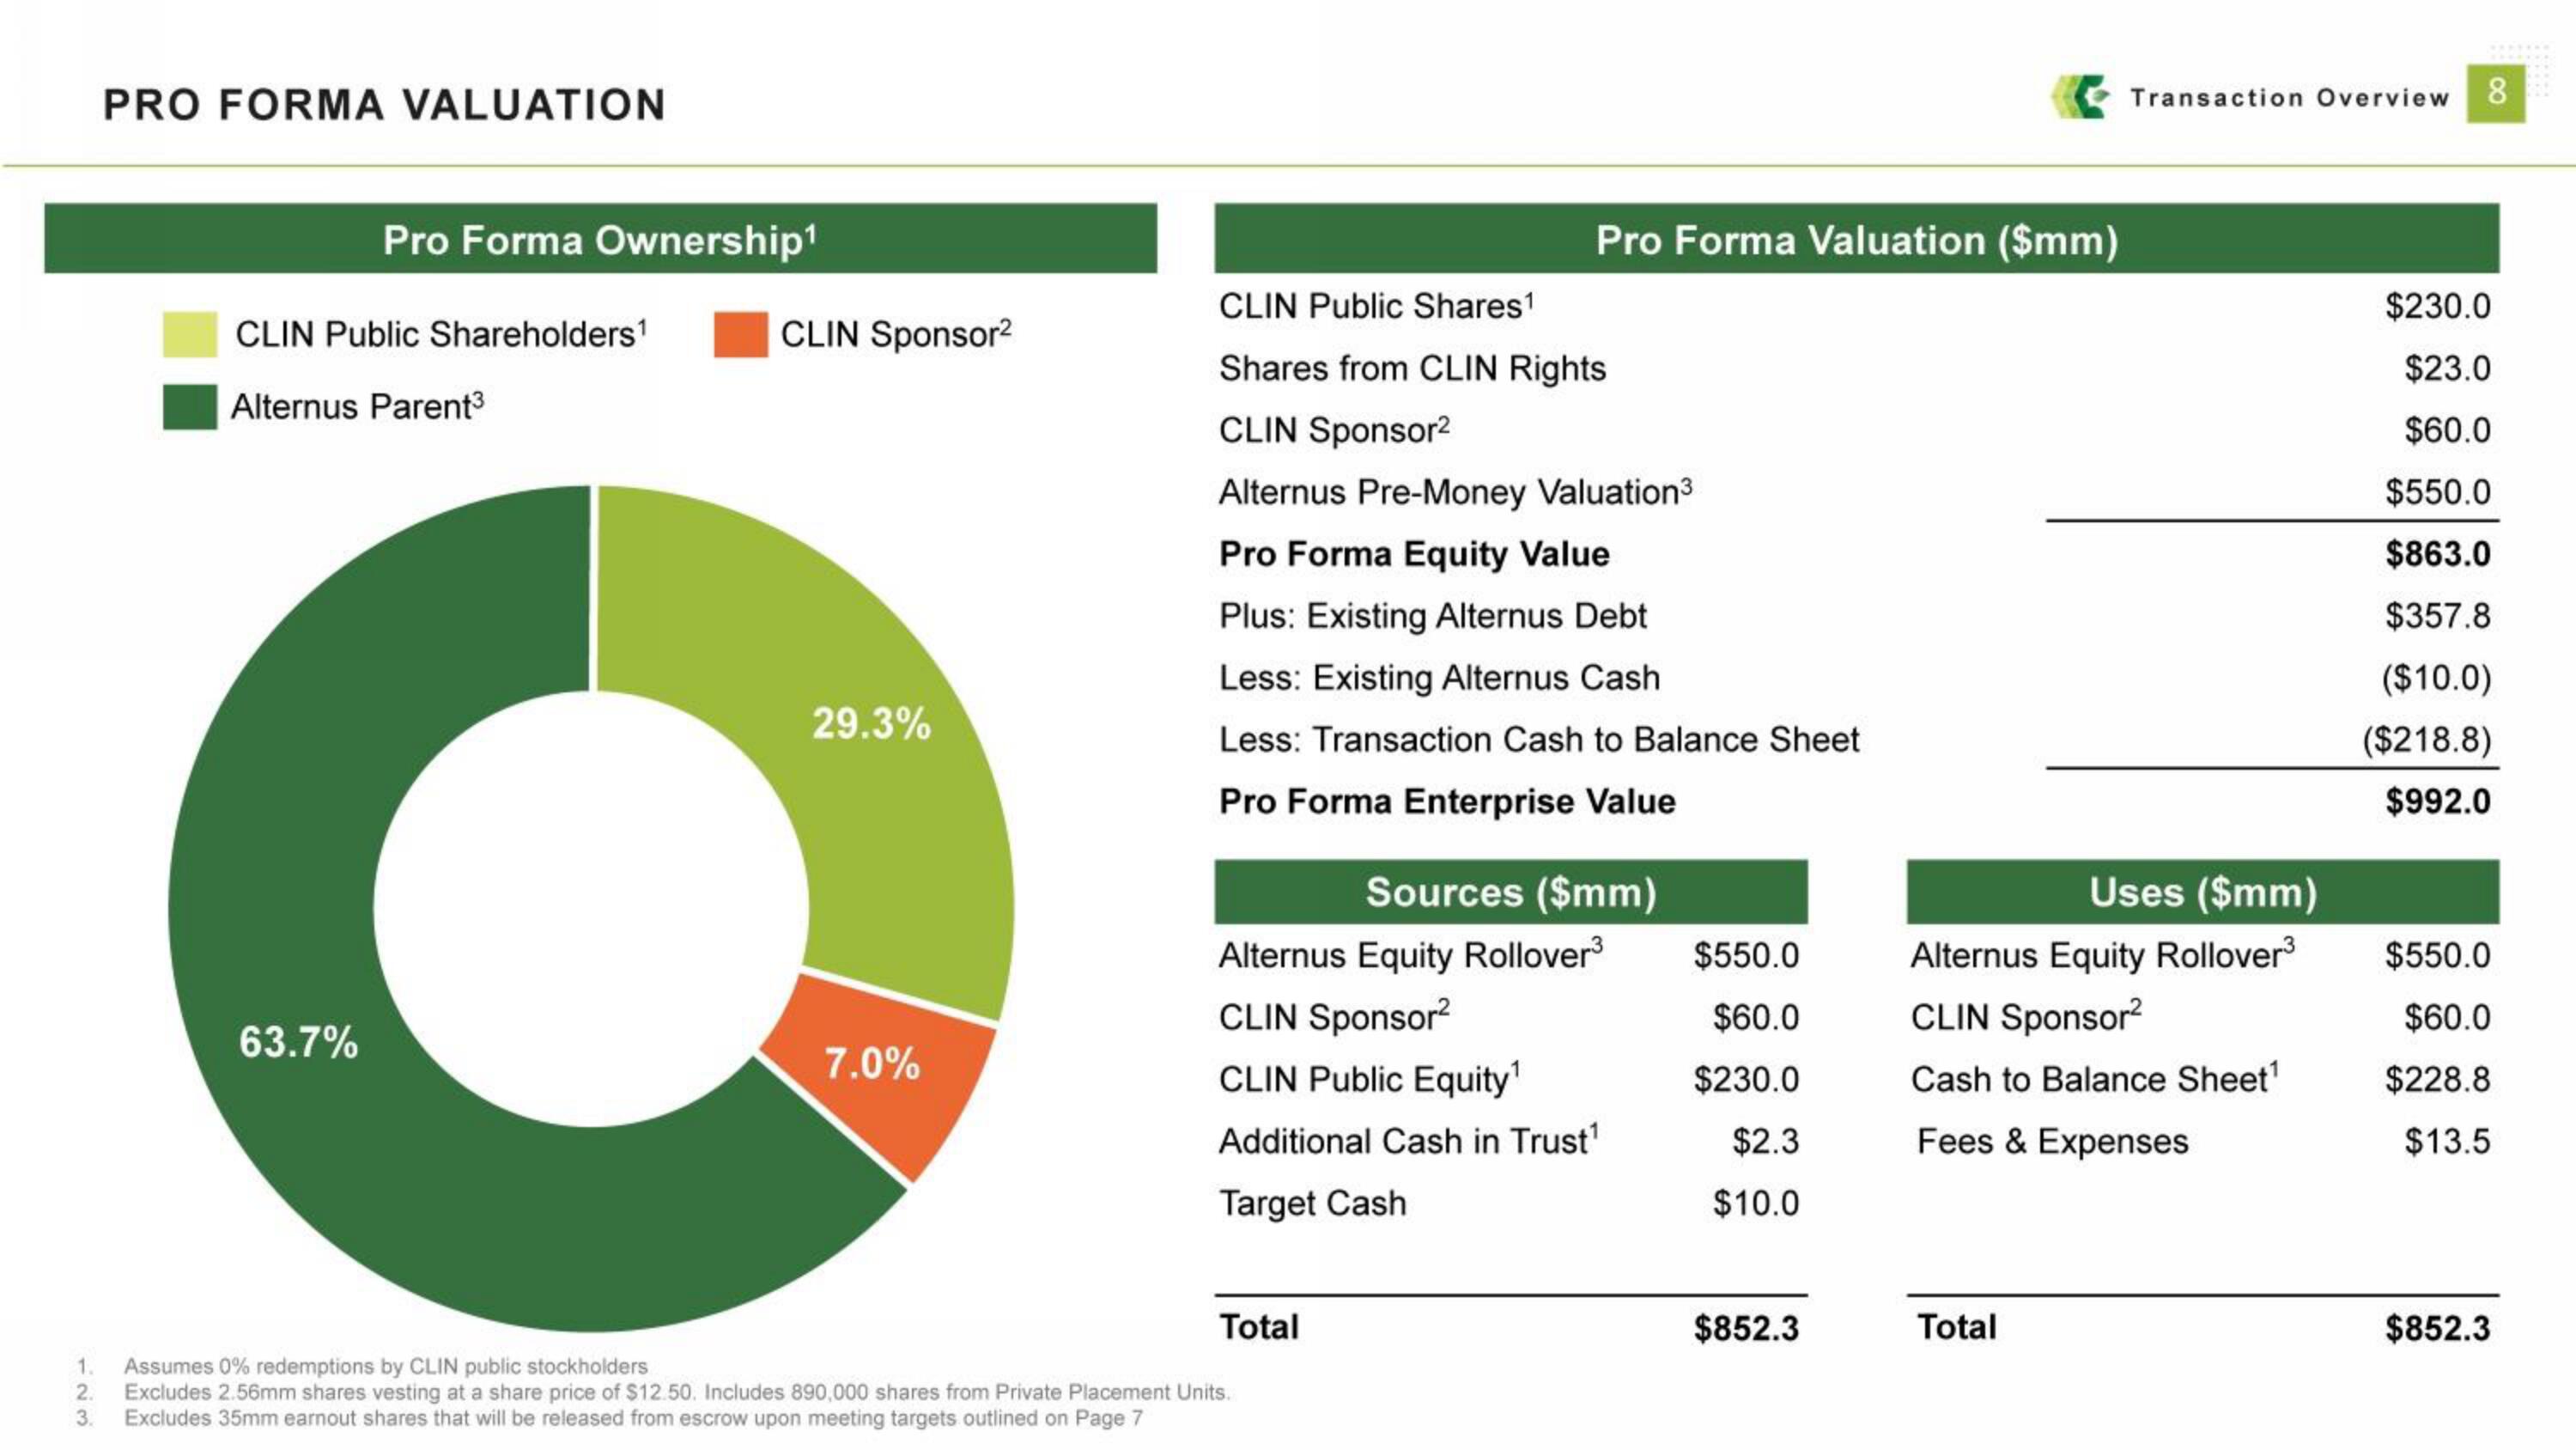The image size is (2576, 1450).
Task: Click the Transaction Overview icon
Action: click(2070, 101)
